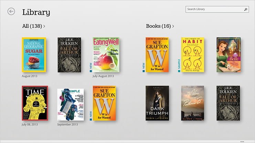Open the three-dot menu in bottom bar
Screen dimensions: 255x143
click(x=242, y=142)
